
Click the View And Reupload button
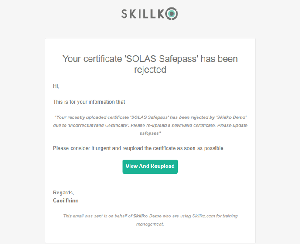(x=150, y=166)
